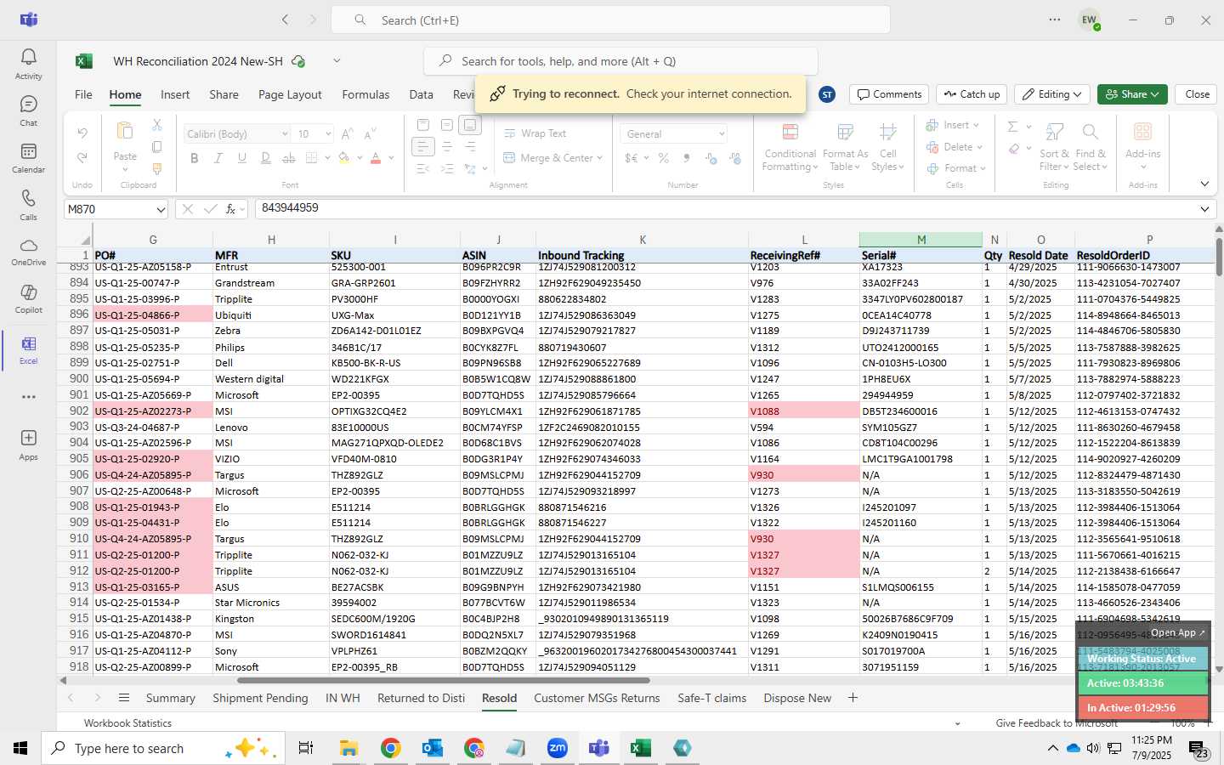
Task: Open the Calendar app in sidebar
Action: coord(28,157)
